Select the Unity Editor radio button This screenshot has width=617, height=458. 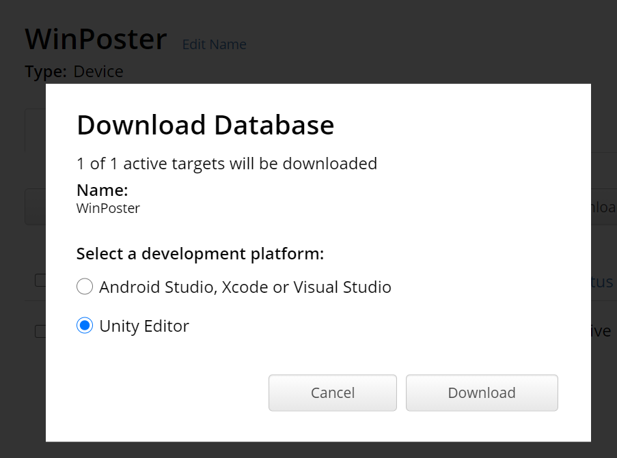click(85, 326)
